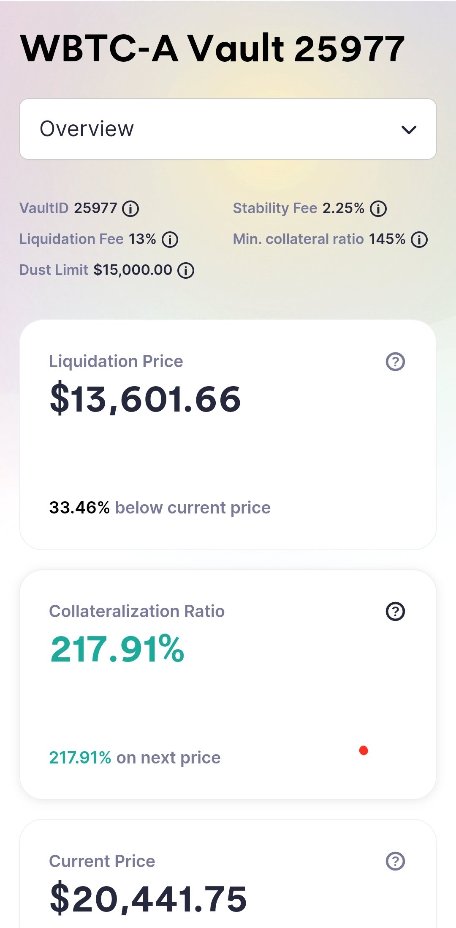Click the Liquidation Fee label
This screenshot has width=456, height=928.
pos(71,239)
